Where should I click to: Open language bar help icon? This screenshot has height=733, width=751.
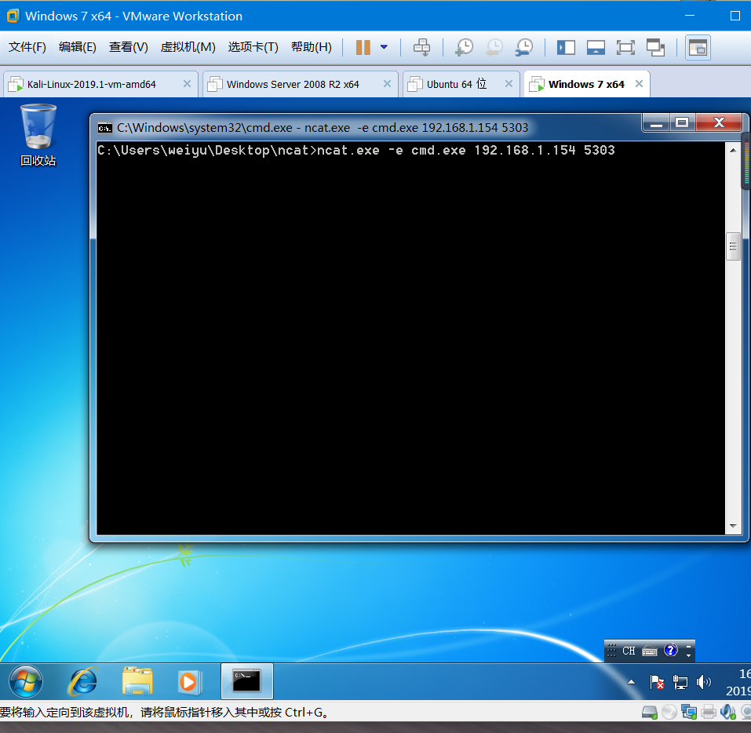pyautogui.click(x=670, y=650)
